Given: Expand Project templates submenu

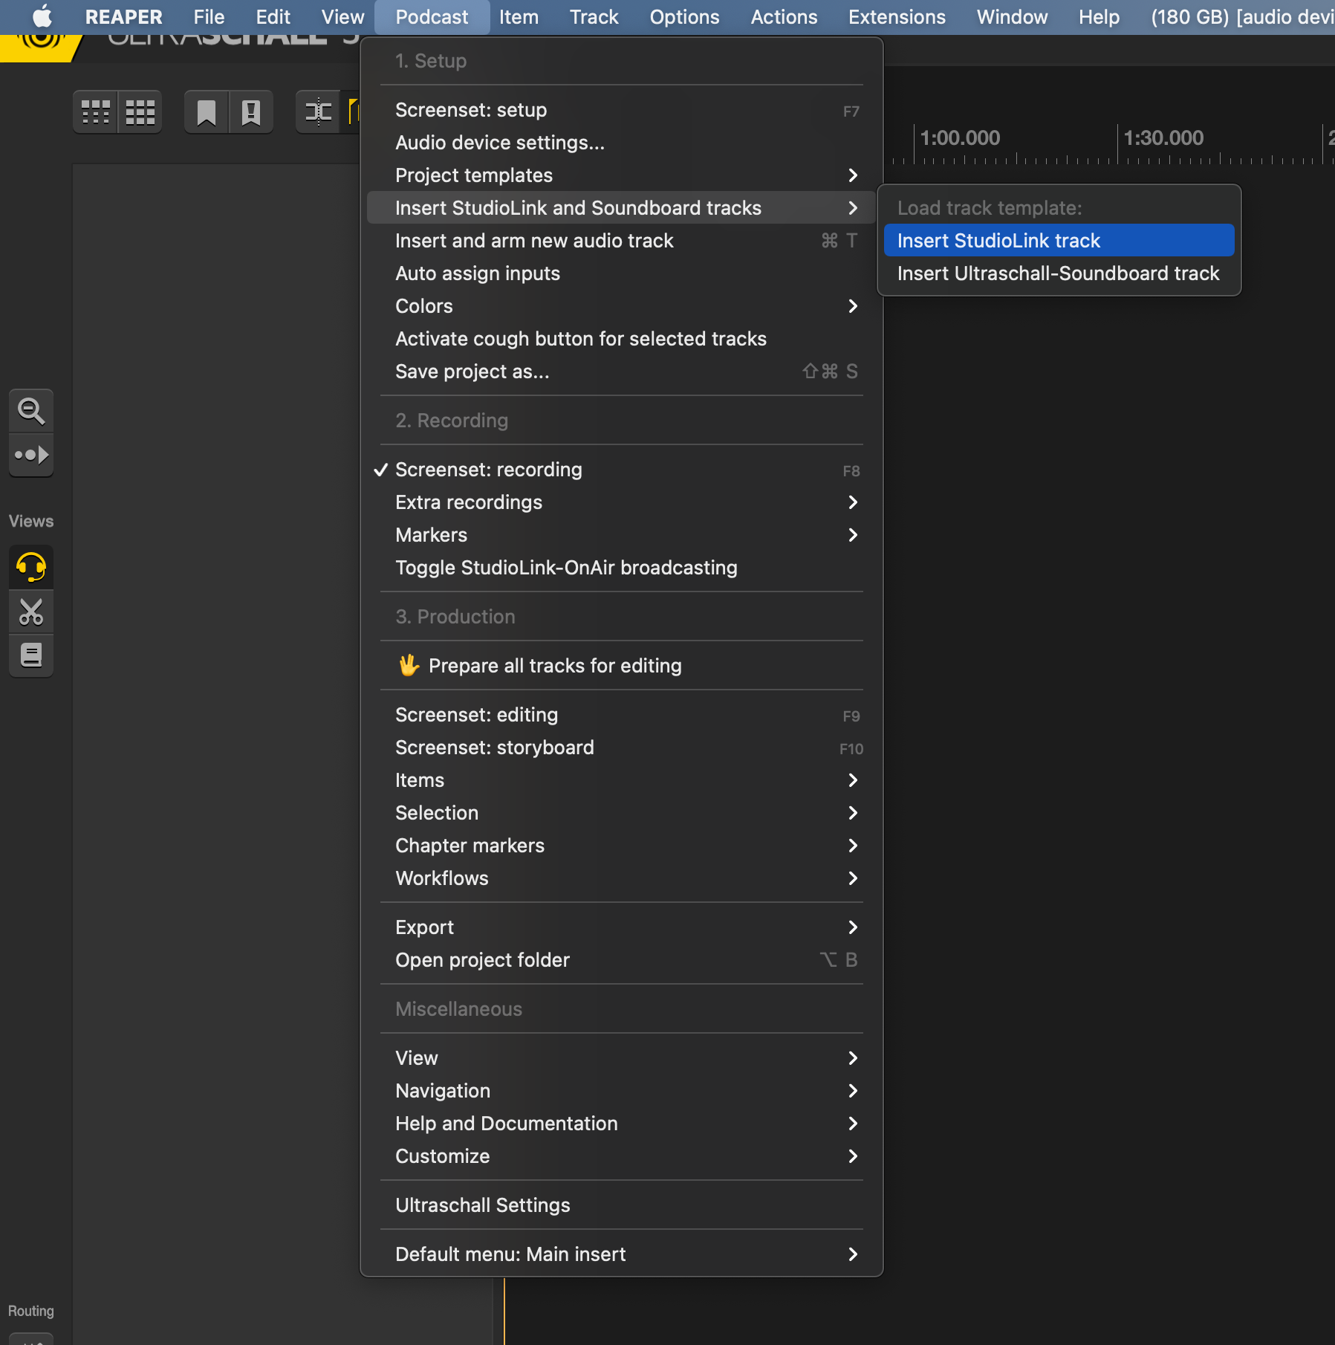Looking at the screenshot, I should click(x=621, y=175).
